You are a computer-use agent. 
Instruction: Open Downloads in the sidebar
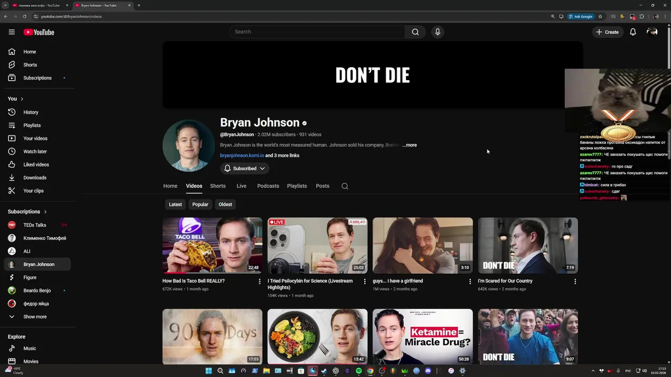click(x=37, y=178)
